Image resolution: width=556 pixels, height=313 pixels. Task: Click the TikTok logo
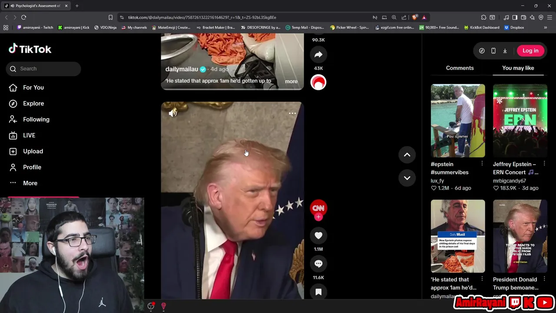pos(30,49)
